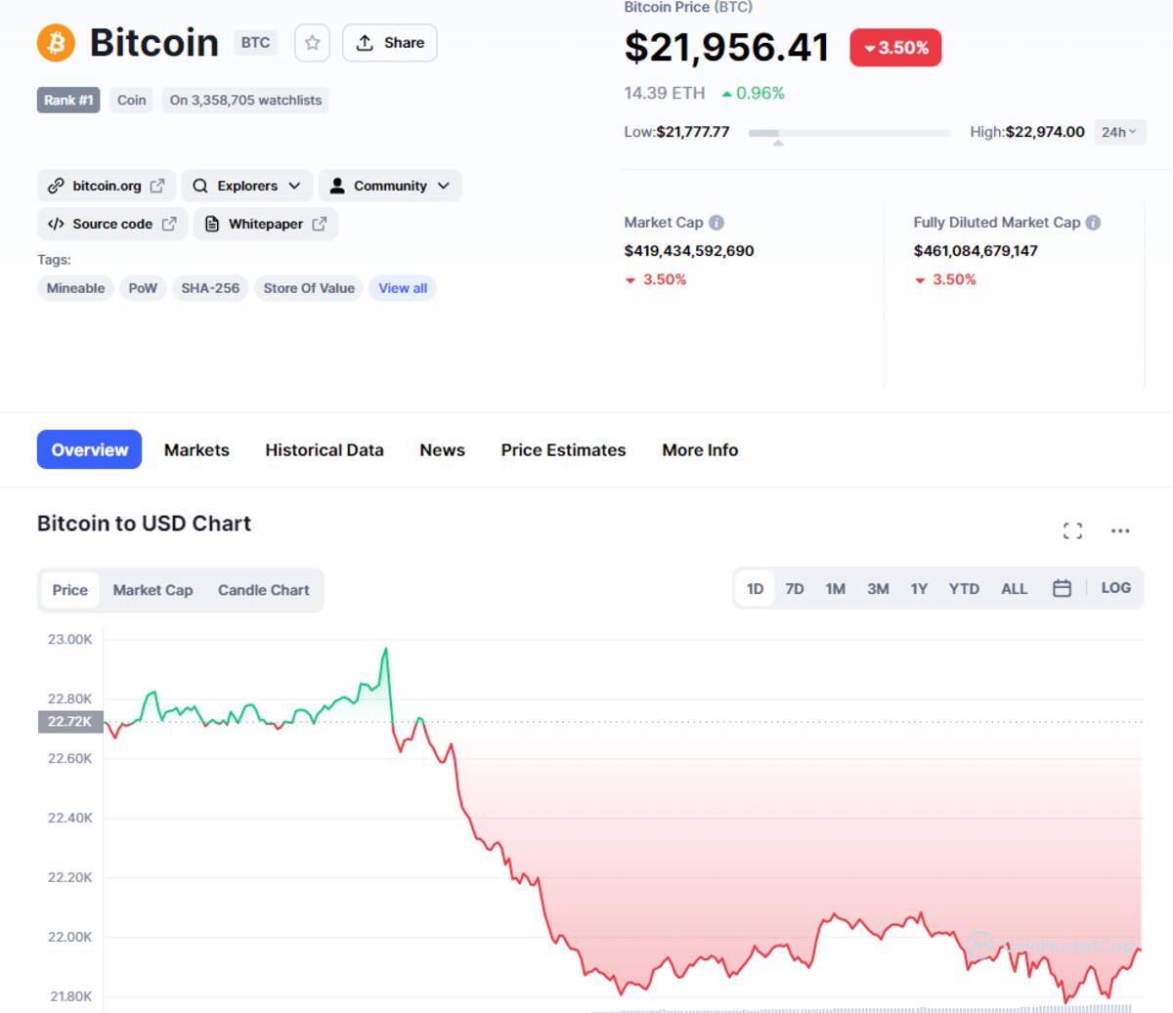Select the 7D chart time range
This screenshot has width=1173, height=1013.
(795, 589)
